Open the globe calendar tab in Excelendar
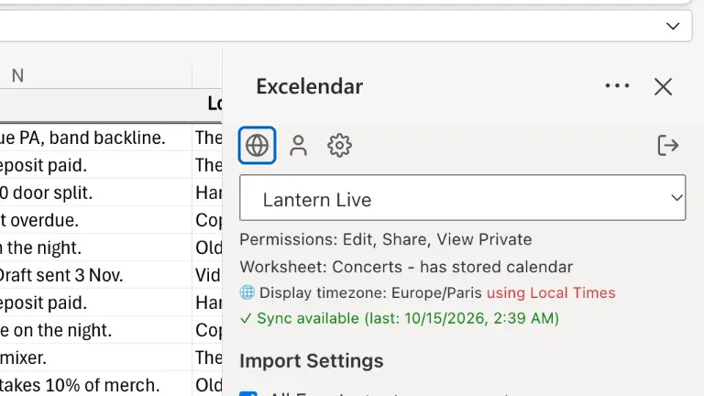 257,146
